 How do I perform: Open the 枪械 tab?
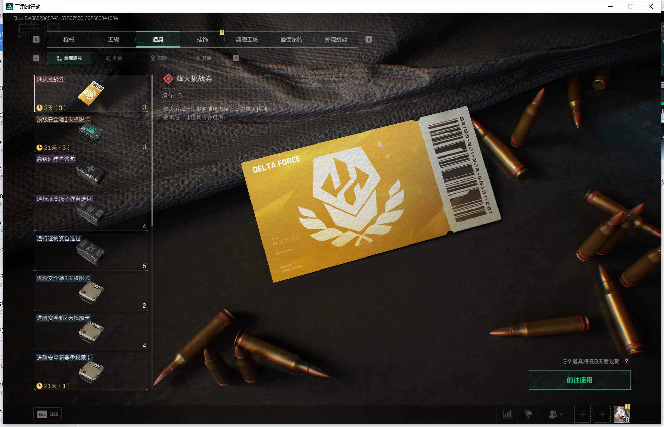(69, 39)
